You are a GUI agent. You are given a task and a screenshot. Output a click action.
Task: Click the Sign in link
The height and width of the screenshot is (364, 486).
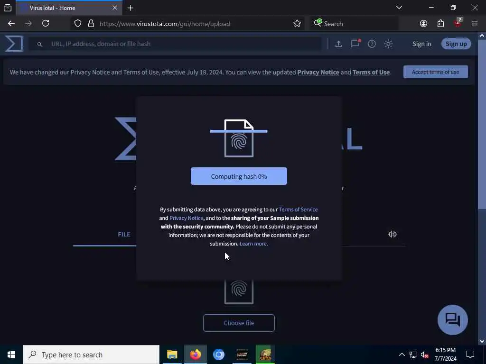[x=421, y=44]
